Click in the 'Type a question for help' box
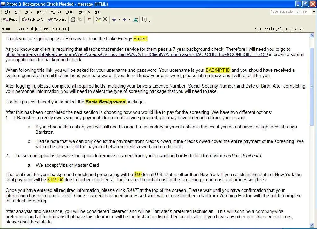The image size is (317, 229). pyautogui.click(x=291, y=12)
